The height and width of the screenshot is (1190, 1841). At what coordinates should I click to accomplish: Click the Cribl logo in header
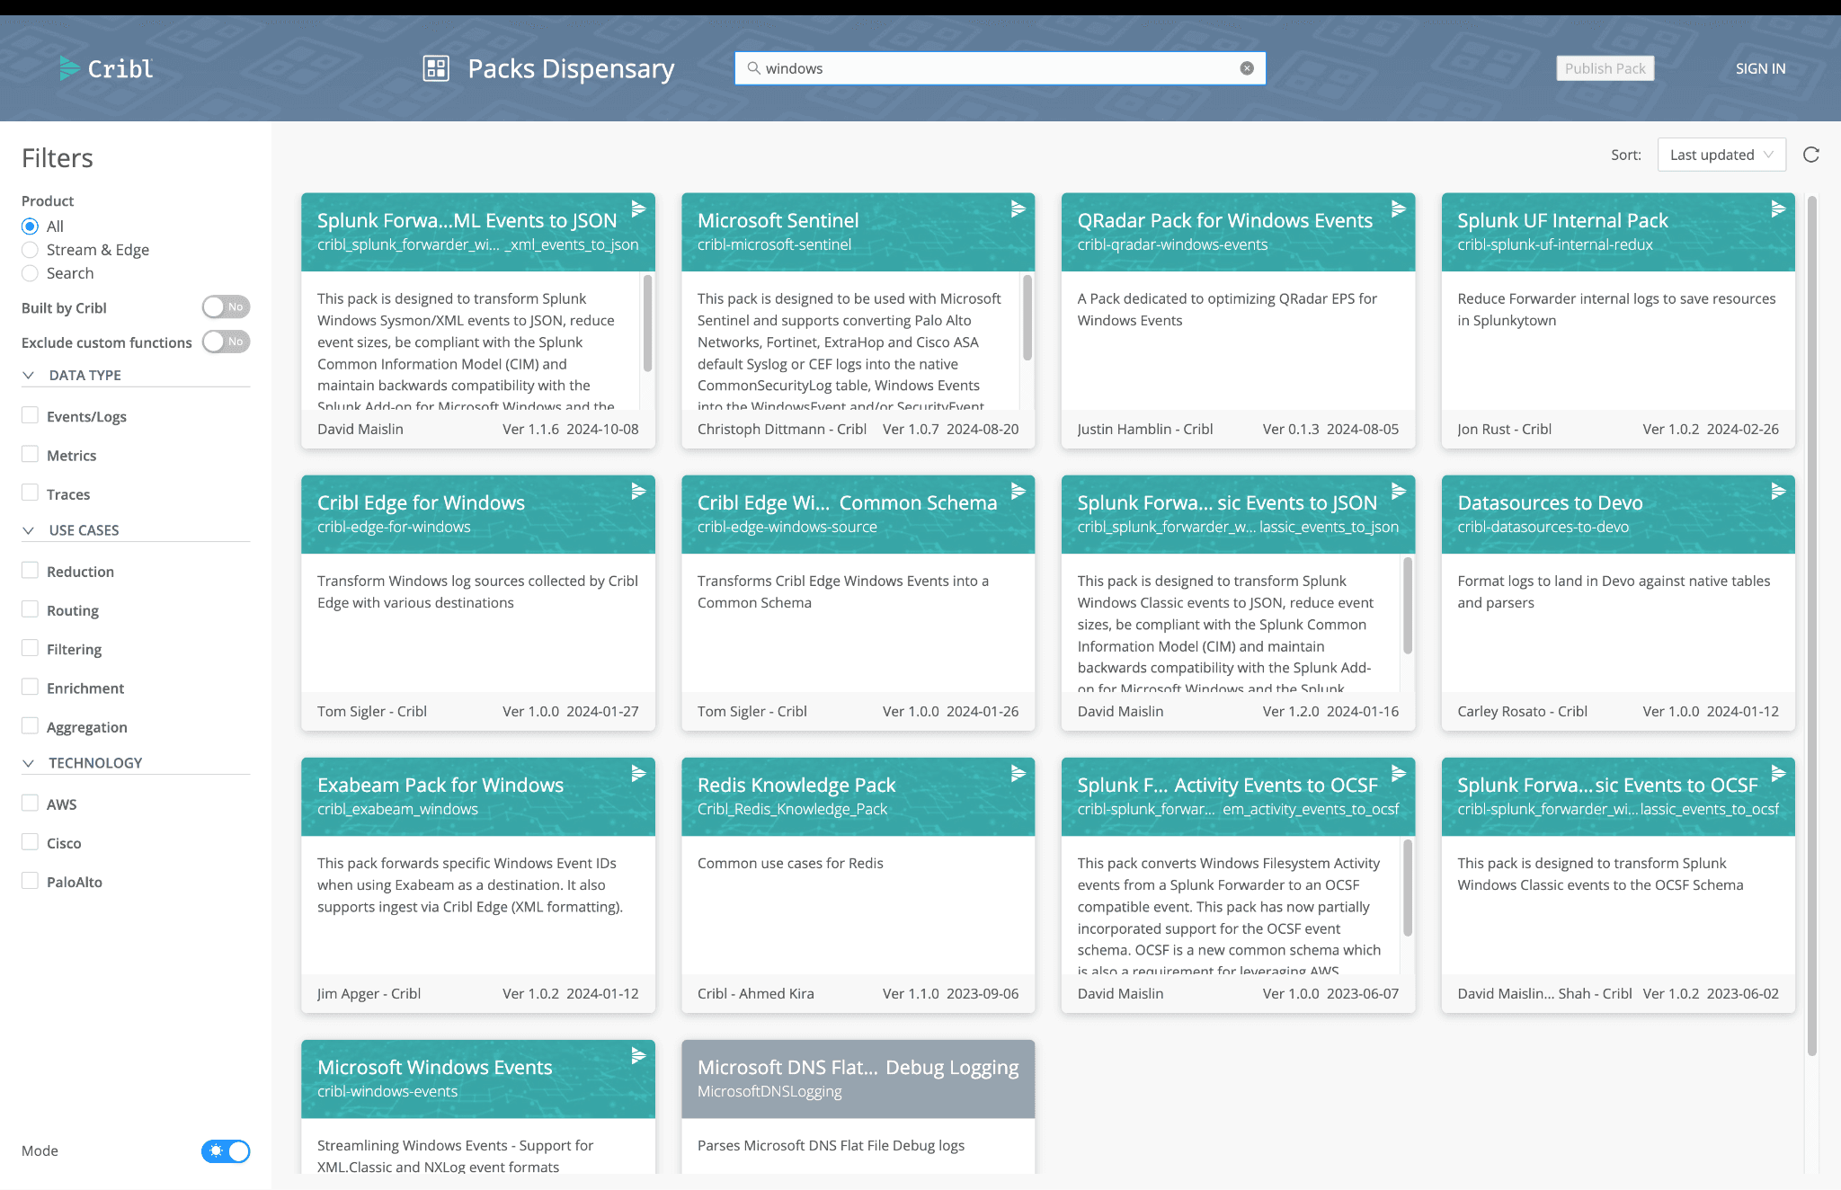(x=106, y=68)
